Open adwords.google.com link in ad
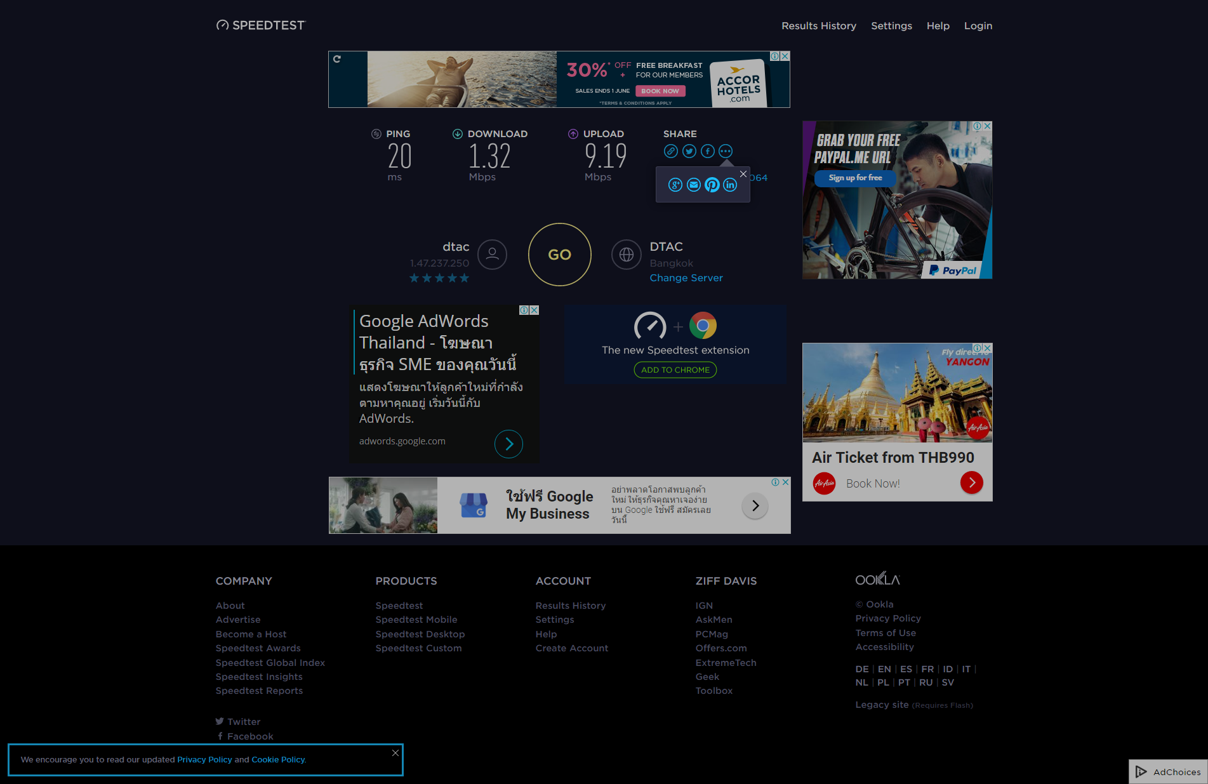Screen dimensions: 1208x784 coord(402,441)
